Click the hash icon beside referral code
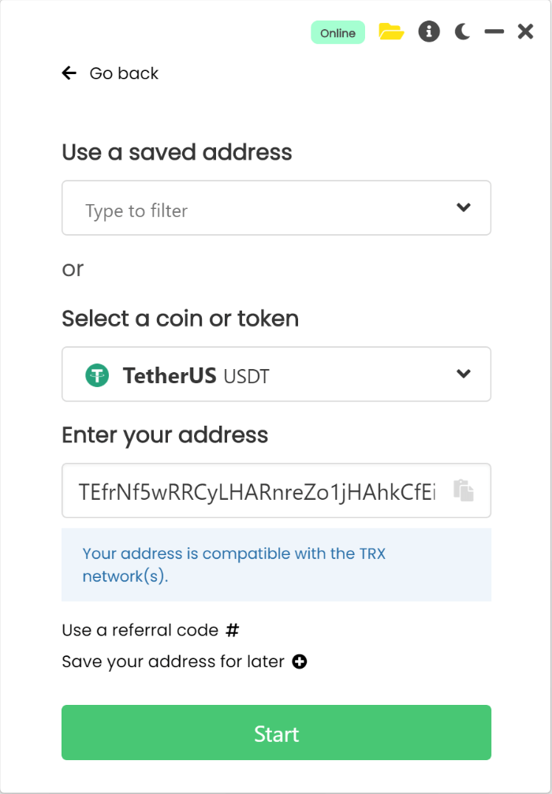This screenshot has height=794, width=552. pos(232,630)
